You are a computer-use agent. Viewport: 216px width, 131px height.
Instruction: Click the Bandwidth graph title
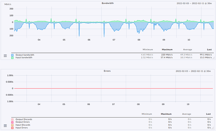[x=108, y=3]
